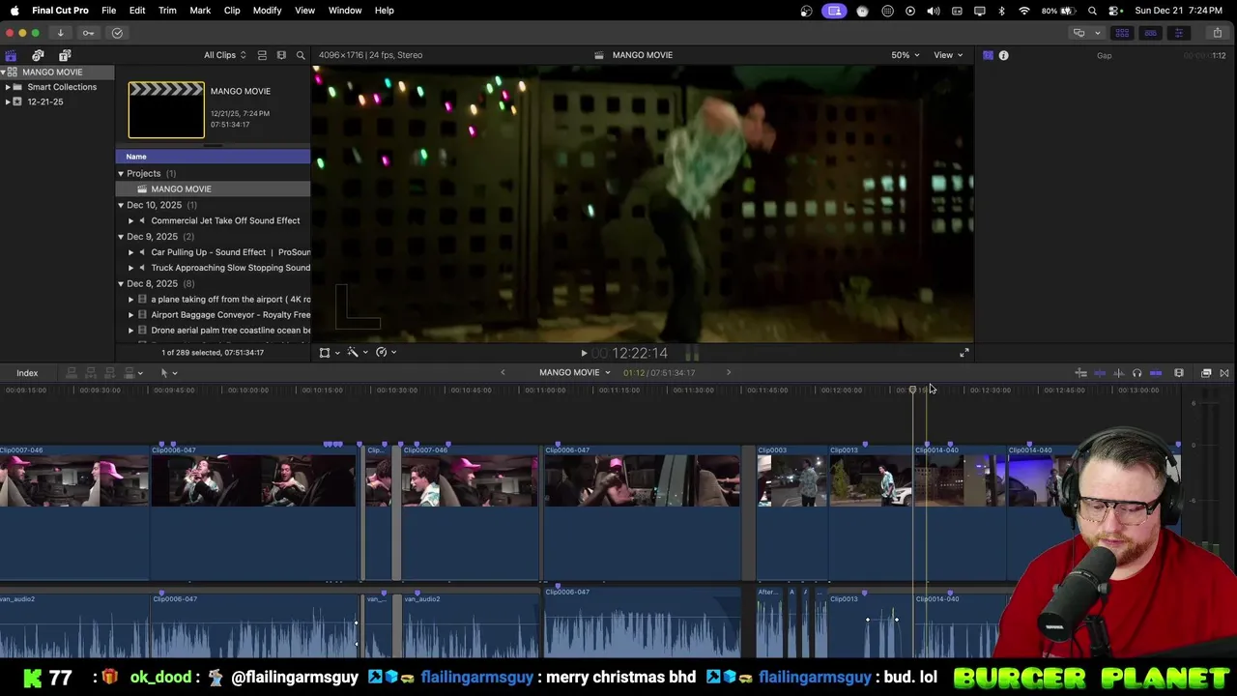Open the Mark menu
Viewport: 1237px width, 696px height.
click(x=200, y=10)
